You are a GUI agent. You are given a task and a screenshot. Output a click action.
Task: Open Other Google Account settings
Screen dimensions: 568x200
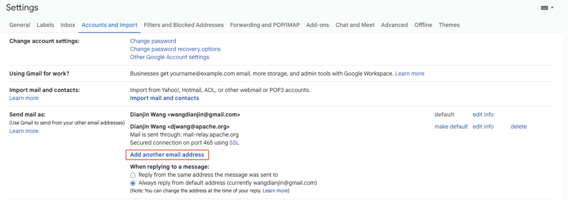pyautogui.click(x=170, y=57)
